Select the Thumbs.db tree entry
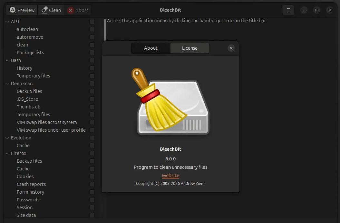The image size is (340, 223). coord(28,107)
